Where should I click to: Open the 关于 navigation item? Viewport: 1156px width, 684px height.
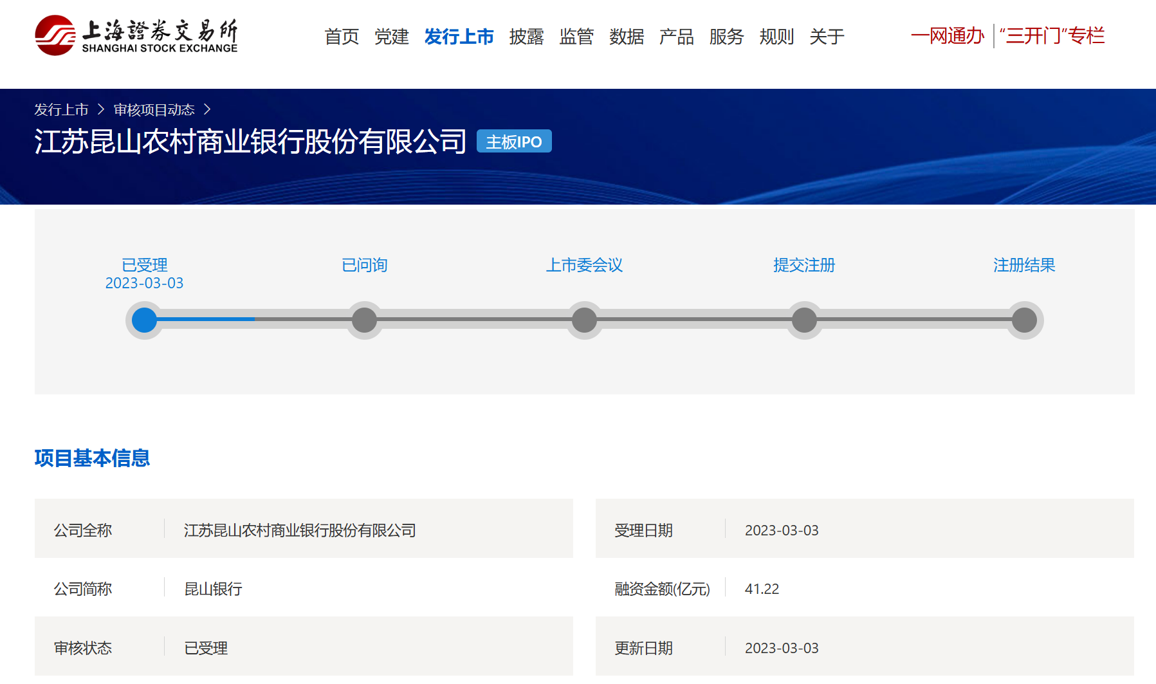827,37
